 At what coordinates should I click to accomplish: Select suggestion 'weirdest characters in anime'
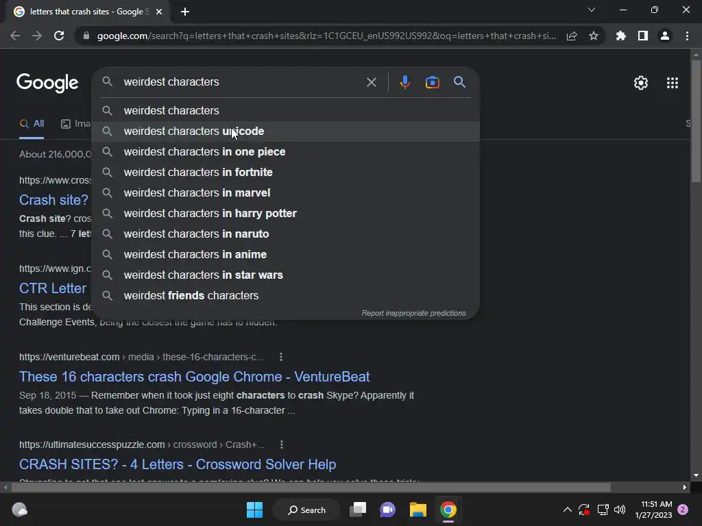(x=286, y=255)
